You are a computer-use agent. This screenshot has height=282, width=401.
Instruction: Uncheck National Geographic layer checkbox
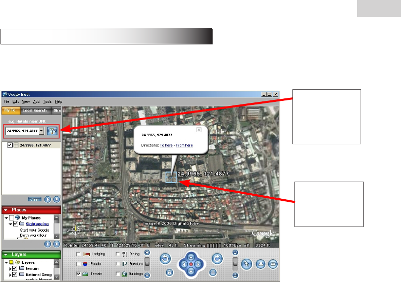click(15, 274)
